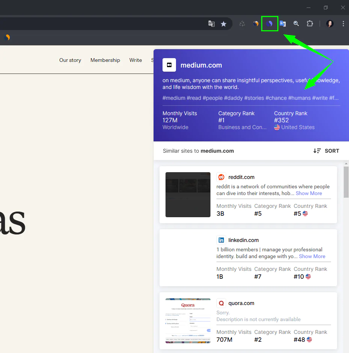Click the "Worldwide" label under Monthly Visits
Viewport: 349px width, 353px height.
coord(175,127)
